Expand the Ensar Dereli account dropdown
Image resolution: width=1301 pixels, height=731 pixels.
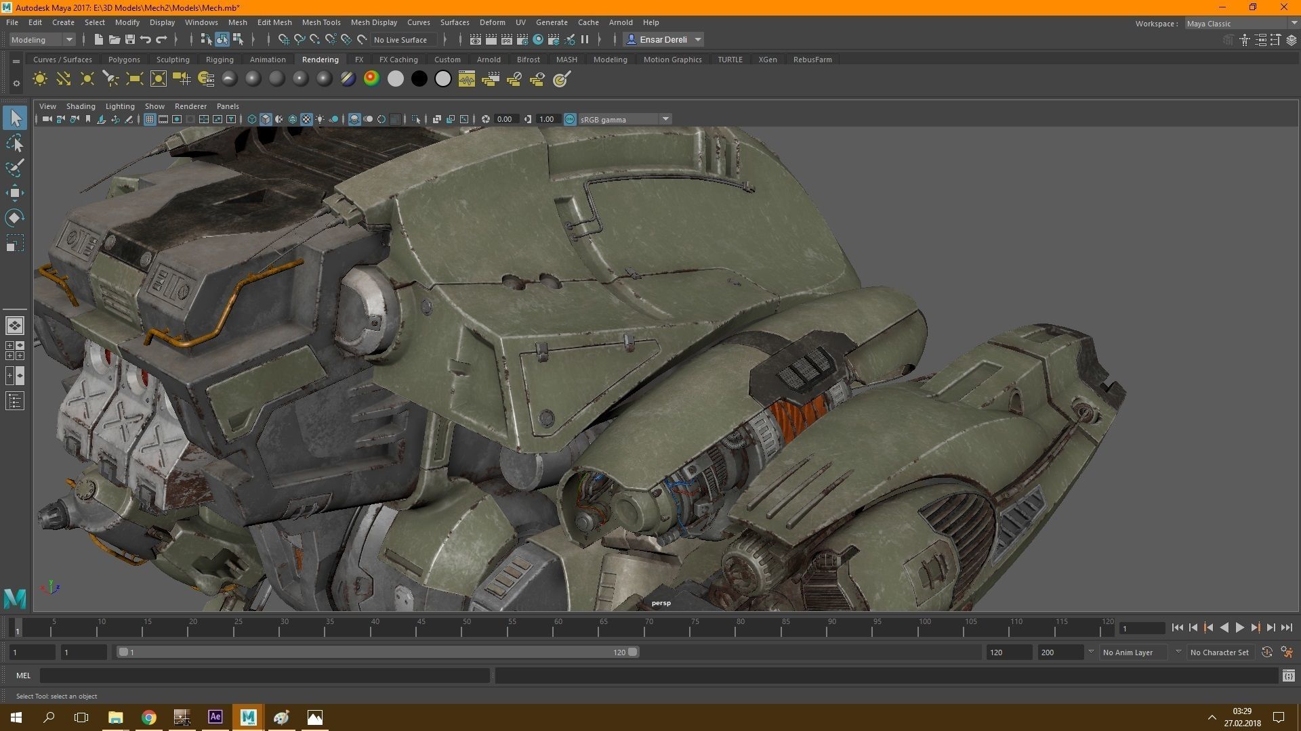(663, 40)
